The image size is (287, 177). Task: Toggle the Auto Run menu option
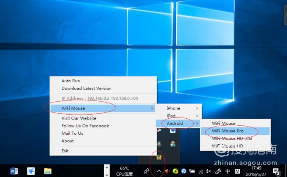[x=103, y=81]
